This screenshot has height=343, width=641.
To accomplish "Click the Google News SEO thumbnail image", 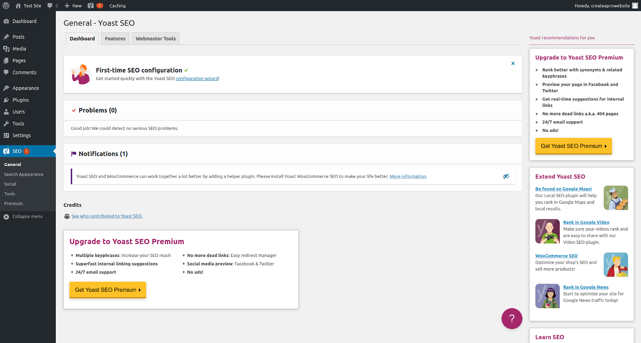I will pyautogui.click(x=548, y=296).
